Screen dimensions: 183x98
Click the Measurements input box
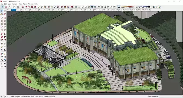coord(170,96)
